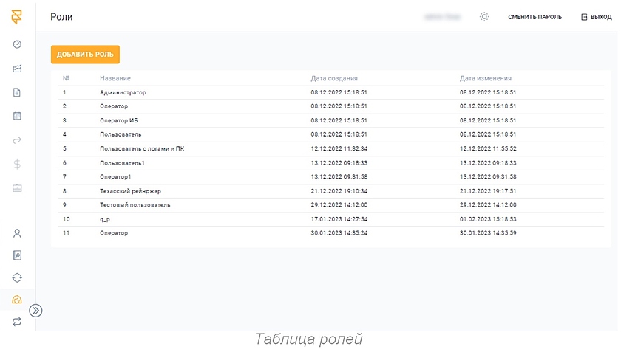Viewport: 621px width, 352px height.
Task: Click the 'Добавить роль' button
Action: pos(85,55)
